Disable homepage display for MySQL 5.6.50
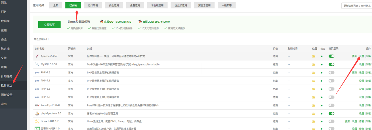Screen dimensions: 372x130 (x=331, y=64)
